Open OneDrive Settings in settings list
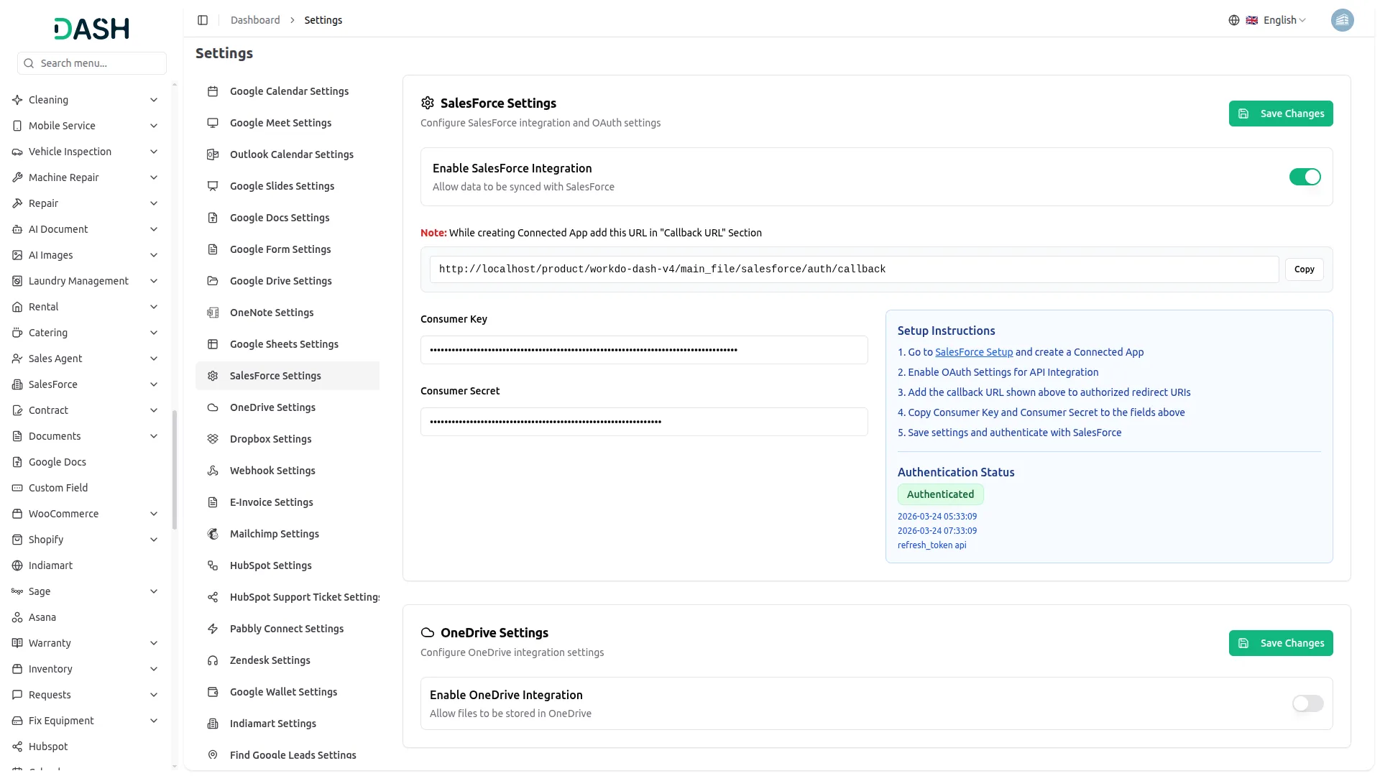 [x=287, y=407]
